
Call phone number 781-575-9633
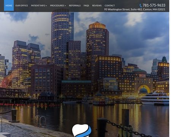[154, 5]
